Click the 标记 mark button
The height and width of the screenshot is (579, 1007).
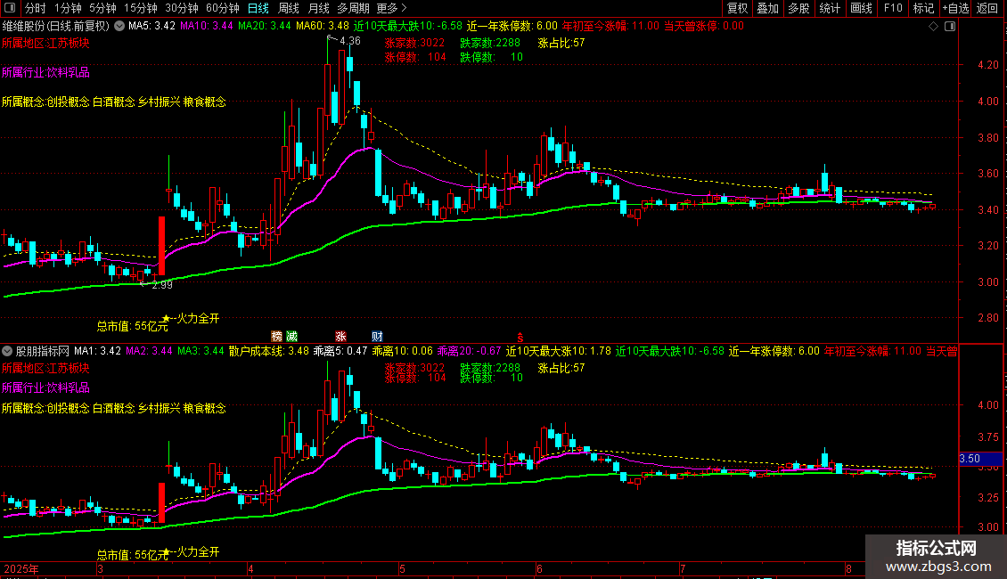click(x=923, y=8)
